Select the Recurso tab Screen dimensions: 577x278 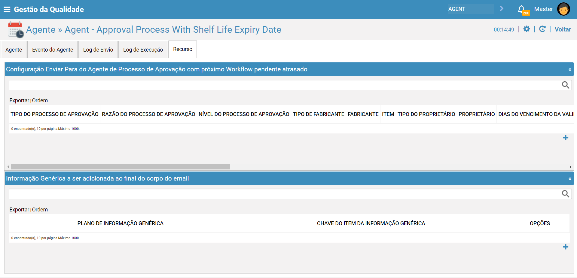click(x=183, y=49)
